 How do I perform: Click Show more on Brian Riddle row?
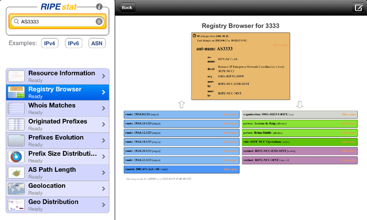pyautogui.click(x=349, y=132)
